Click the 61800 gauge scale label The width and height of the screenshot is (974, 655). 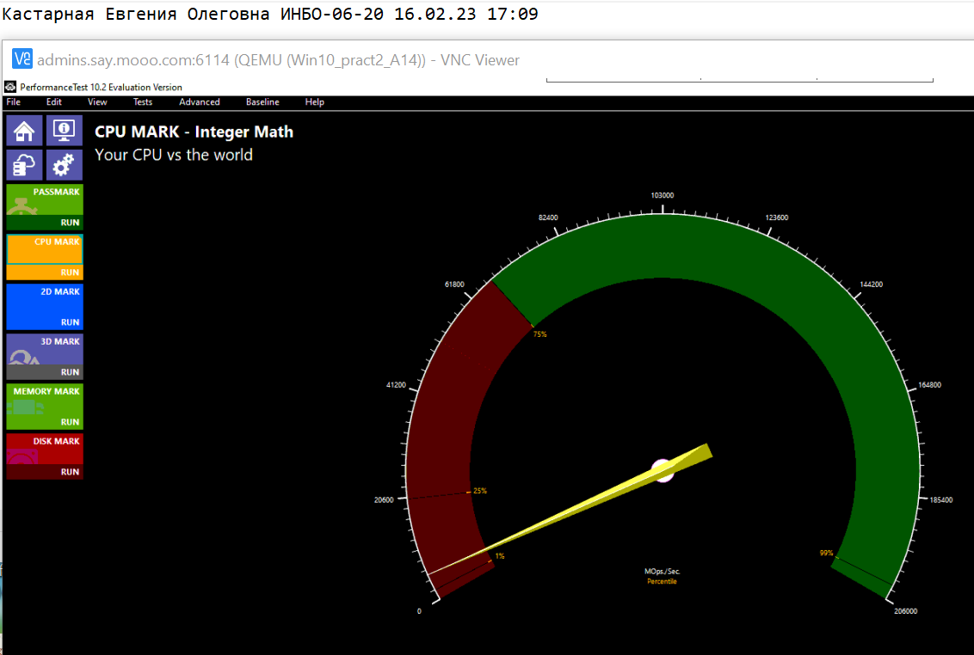tap(454, 285)
